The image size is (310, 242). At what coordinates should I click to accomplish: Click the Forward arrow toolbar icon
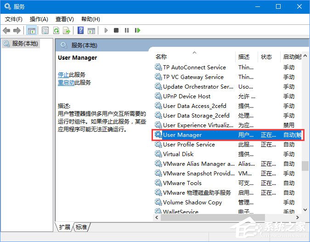[x=17, y=30]
